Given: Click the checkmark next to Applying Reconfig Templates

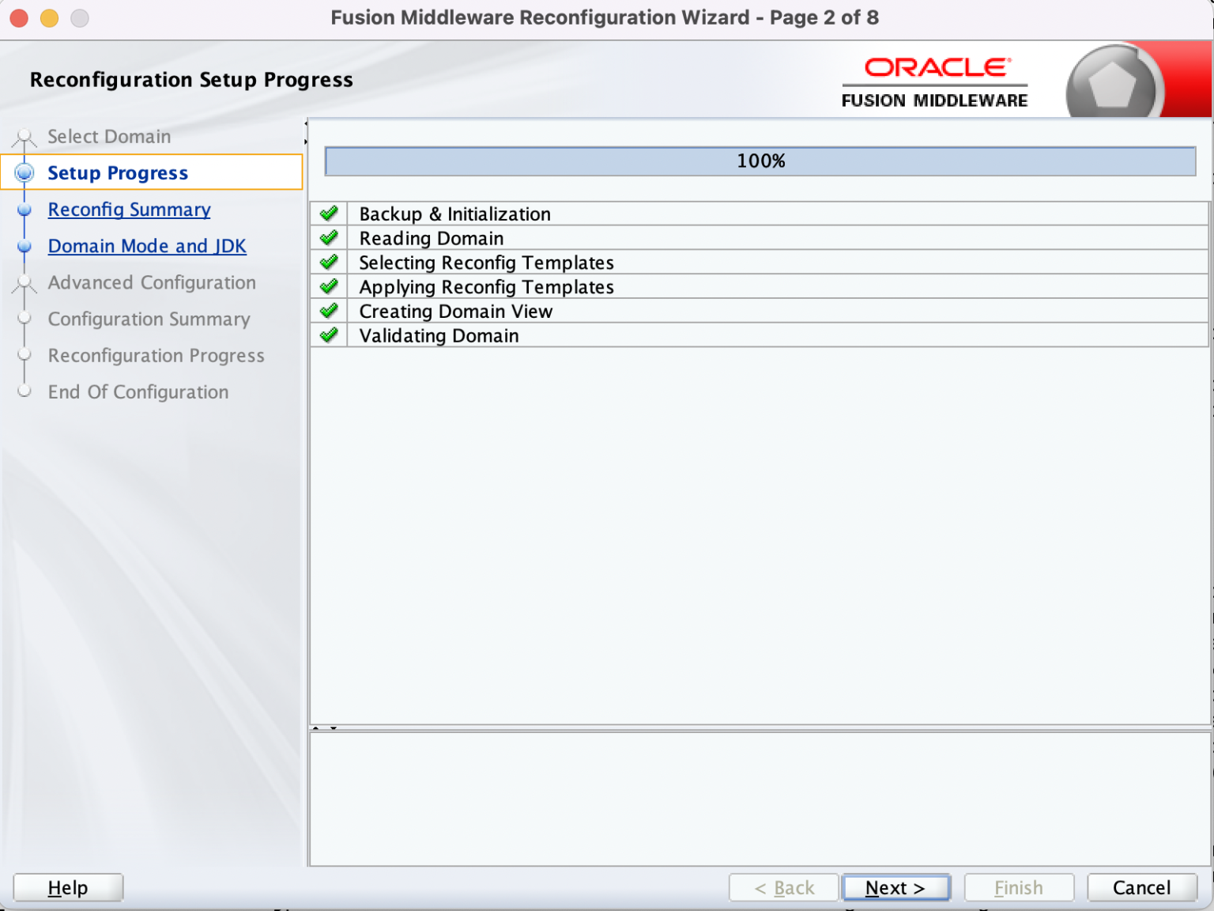Looking at the screenshot, I should [328, 285].
